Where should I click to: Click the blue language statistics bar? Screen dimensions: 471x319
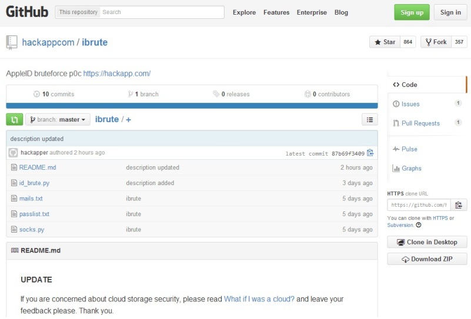192,106
